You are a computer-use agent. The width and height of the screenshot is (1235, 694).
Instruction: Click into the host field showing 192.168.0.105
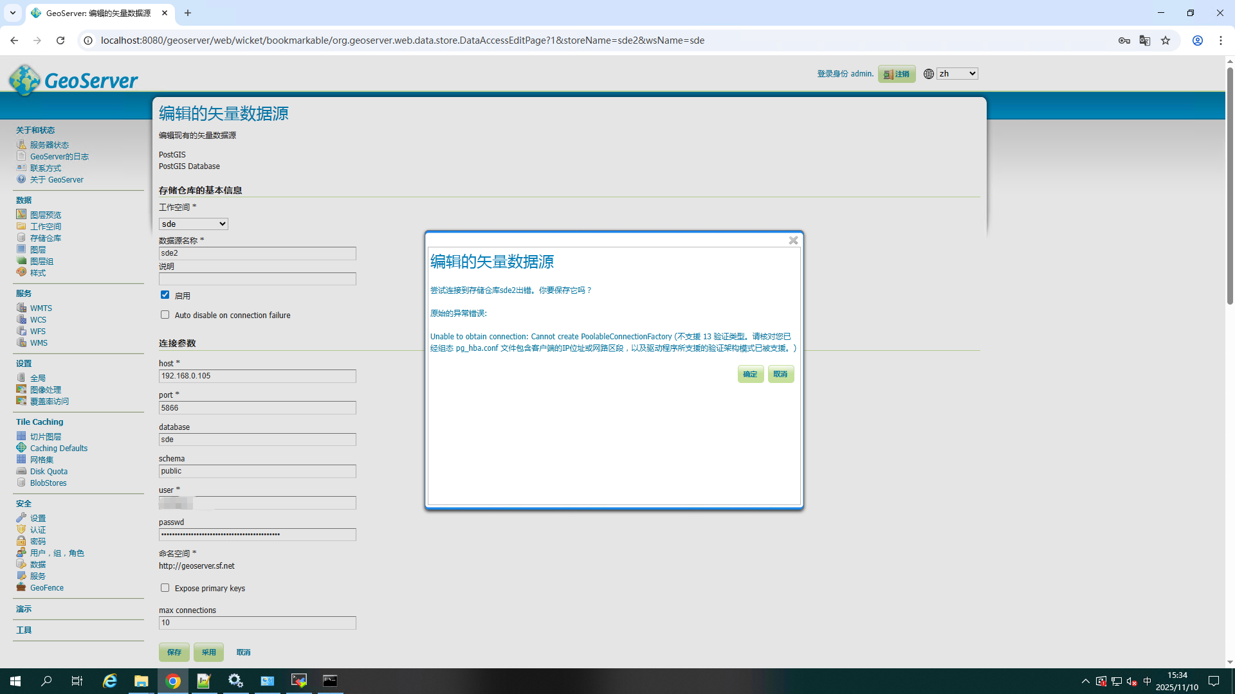pyautogui.click(x=257, y=376)
